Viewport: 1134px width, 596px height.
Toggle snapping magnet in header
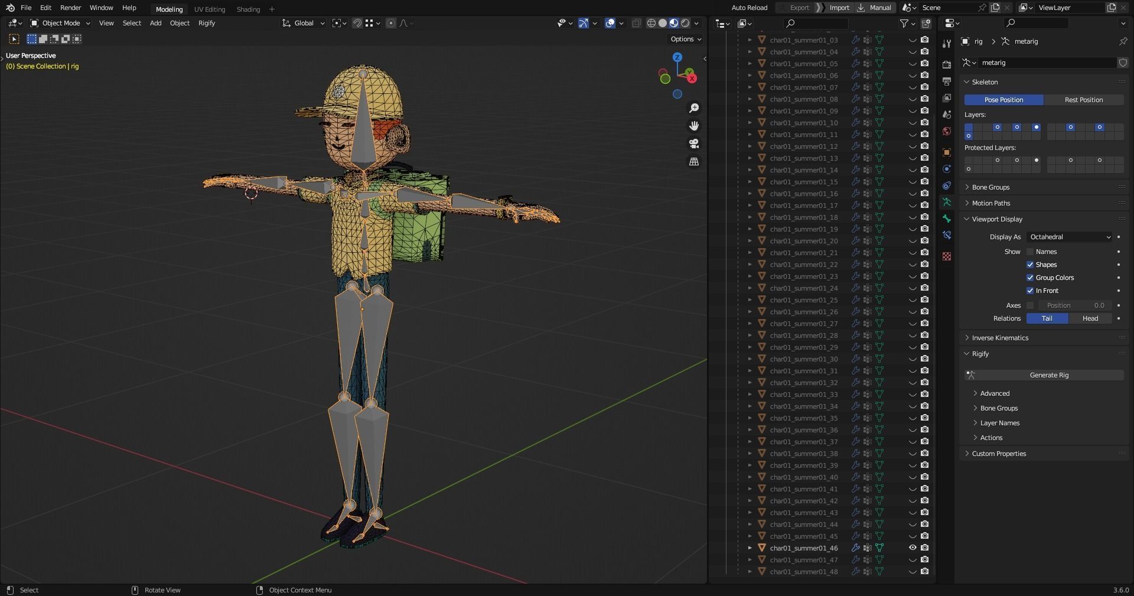click(357, 23)
